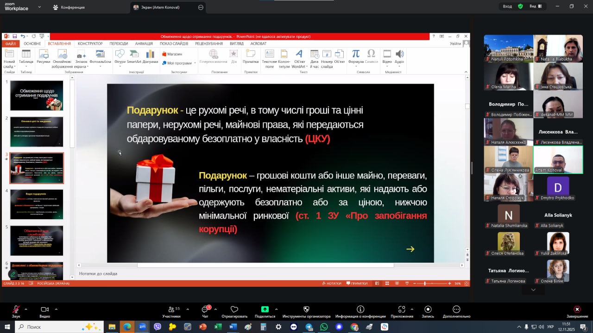Select Artem Konoval video thumbnail

coord(558,160)
